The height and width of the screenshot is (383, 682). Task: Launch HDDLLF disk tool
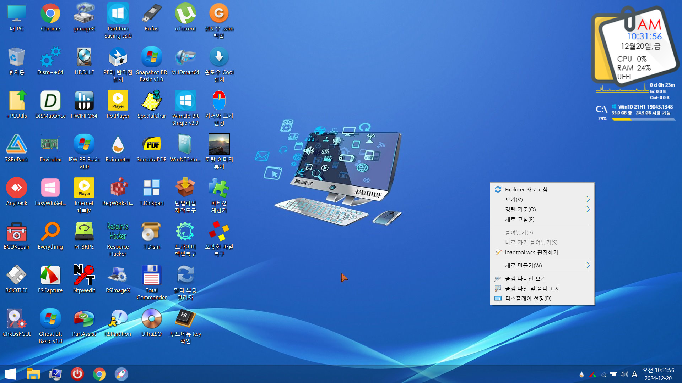click(84, 61)
